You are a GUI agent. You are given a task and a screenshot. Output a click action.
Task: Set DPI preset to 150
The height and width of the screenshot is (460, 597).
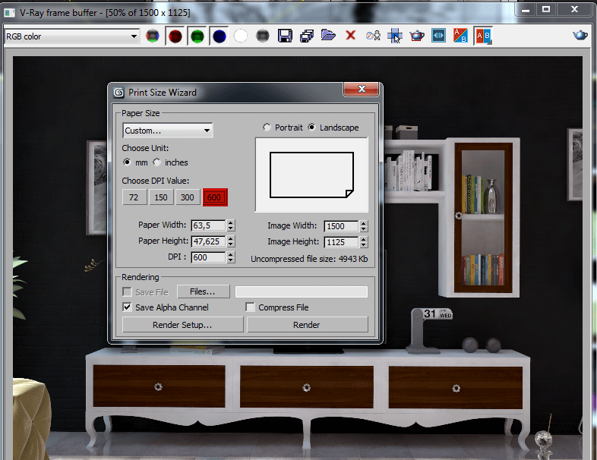[x=161, y=197]
